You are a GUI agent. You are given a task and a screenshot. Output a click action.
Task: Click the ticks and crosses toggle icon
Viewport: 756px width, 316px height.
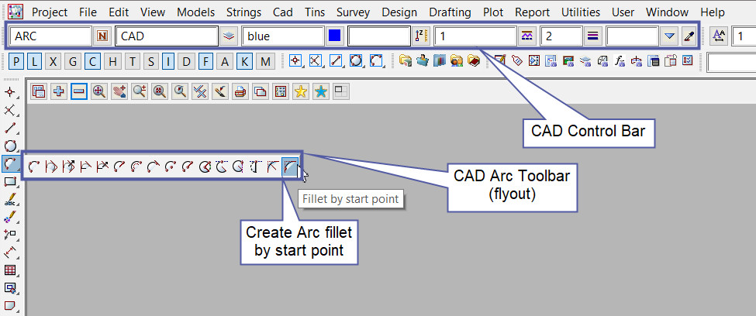click(x=199, y=91)
